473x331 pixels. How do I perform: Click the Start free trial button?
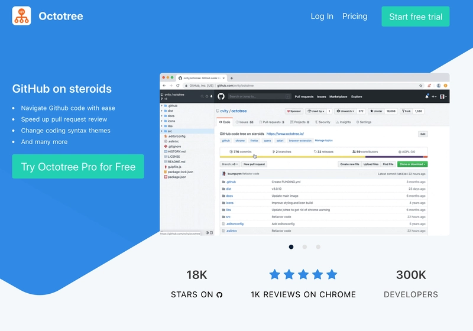416,17
